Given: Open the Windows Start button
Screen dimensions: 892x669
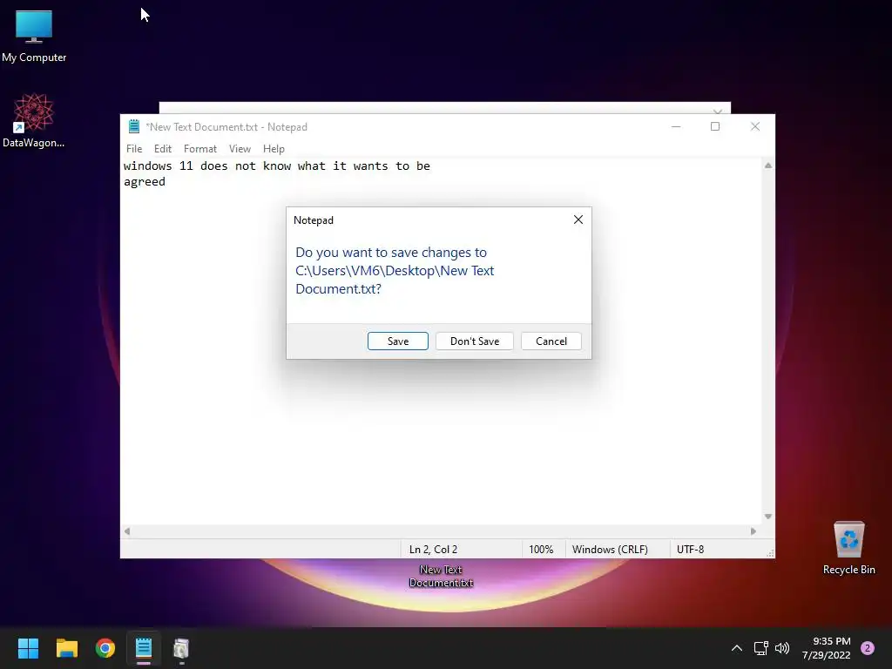Looking at the screenshot, I should click(28, 648).
